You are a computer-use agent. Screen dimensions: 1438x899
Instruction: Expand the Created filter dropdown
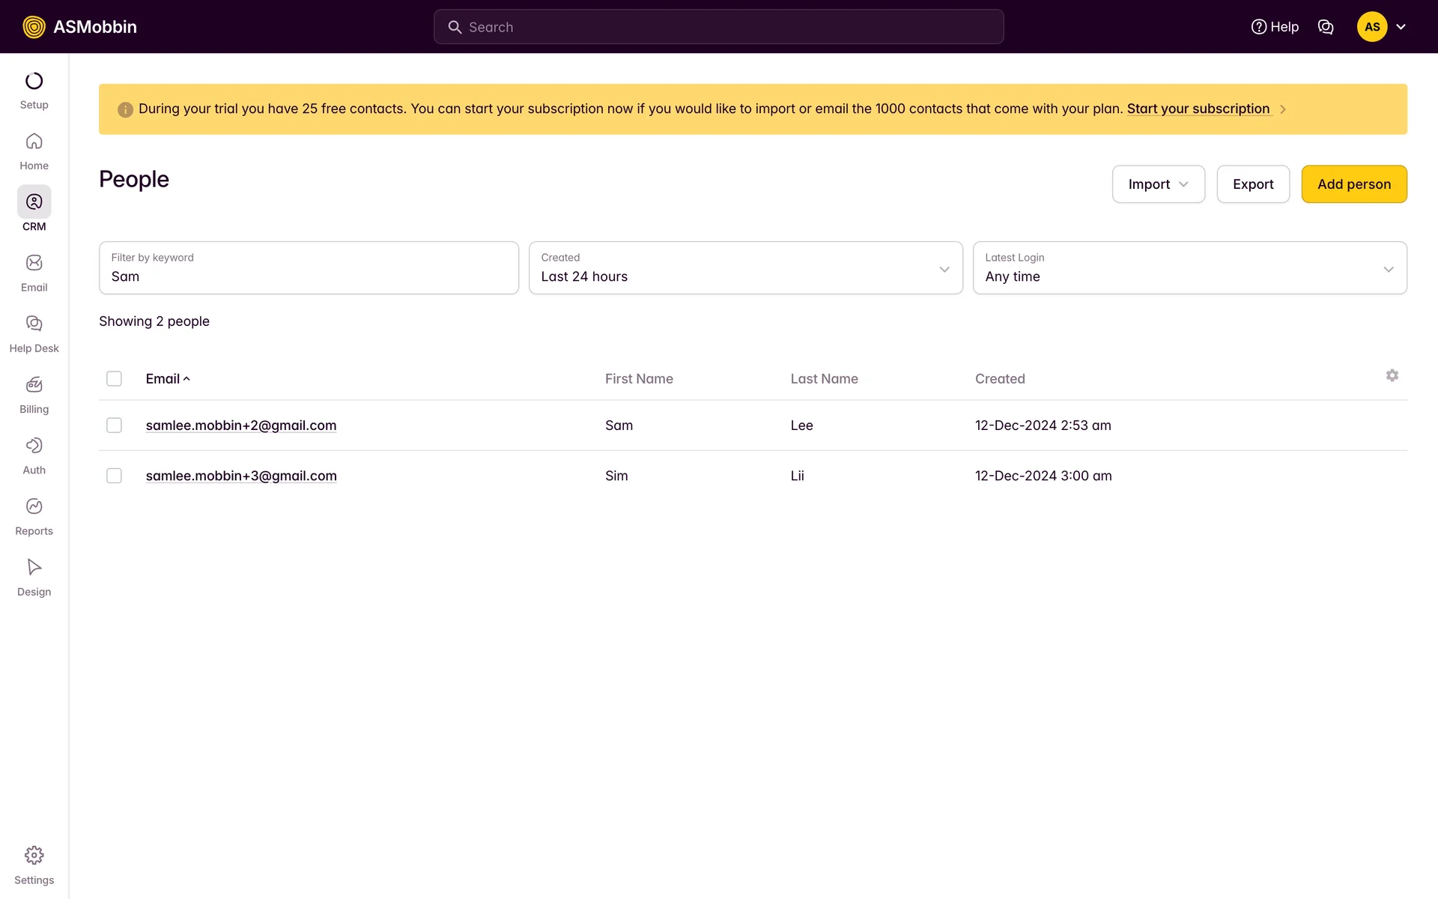[x=745, y=268]
